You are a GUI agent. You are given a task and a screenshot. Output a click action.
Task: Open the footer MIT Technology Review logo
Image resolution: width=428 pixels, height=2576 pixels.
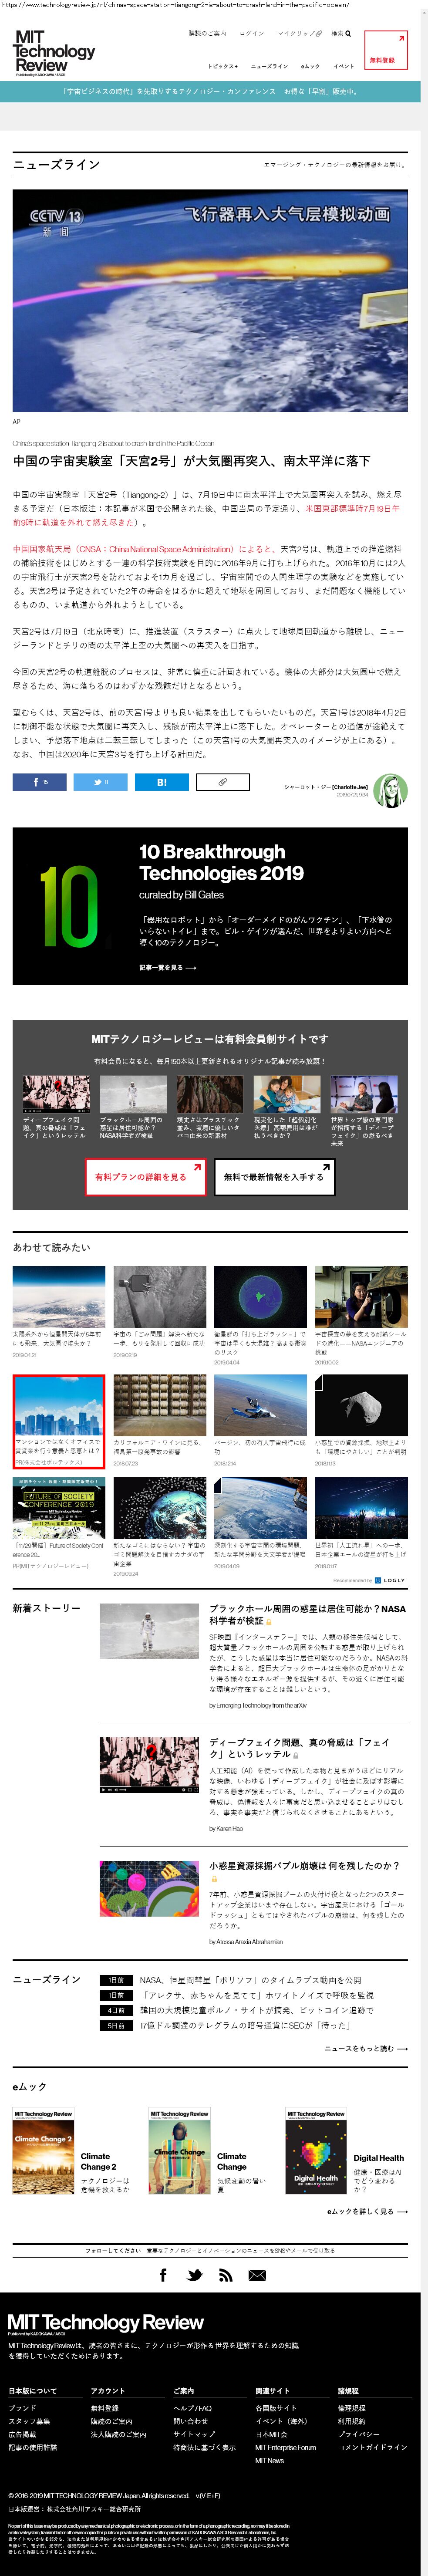(105, 2323)
